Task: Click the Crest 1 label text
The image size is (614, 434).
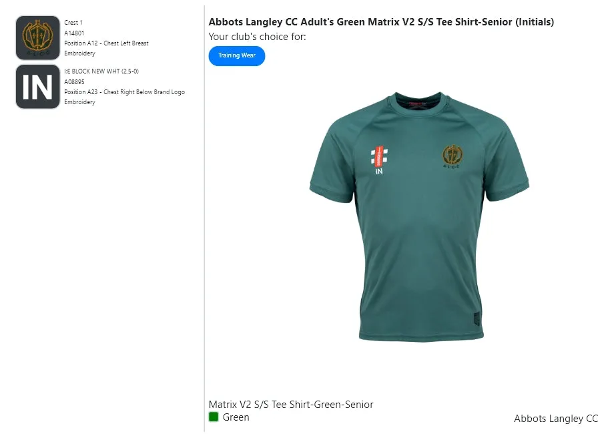Action: tap(73, 23)
